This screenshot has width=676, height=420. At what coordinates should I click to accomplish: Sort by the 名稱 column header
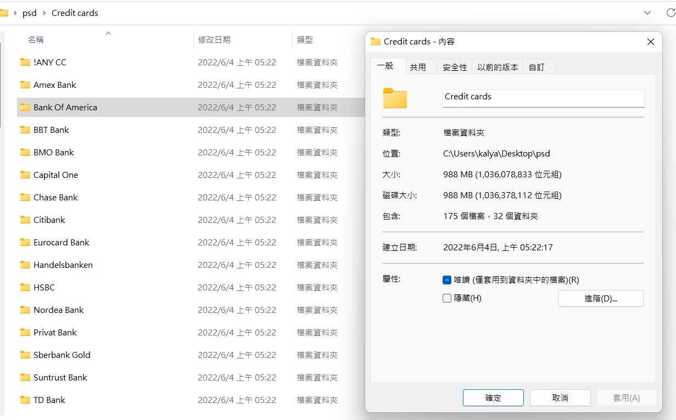(36, 40)
